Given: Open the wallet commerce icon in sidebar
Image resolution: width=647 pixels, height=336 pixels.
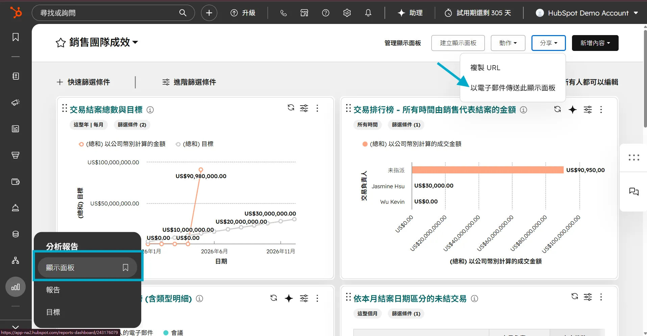Looking at the screenshot, I should click(x=16, y=181).
